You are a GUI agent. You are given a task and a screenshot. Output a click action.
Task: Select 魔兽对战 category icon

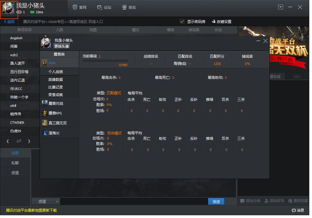tap(45, 103)
